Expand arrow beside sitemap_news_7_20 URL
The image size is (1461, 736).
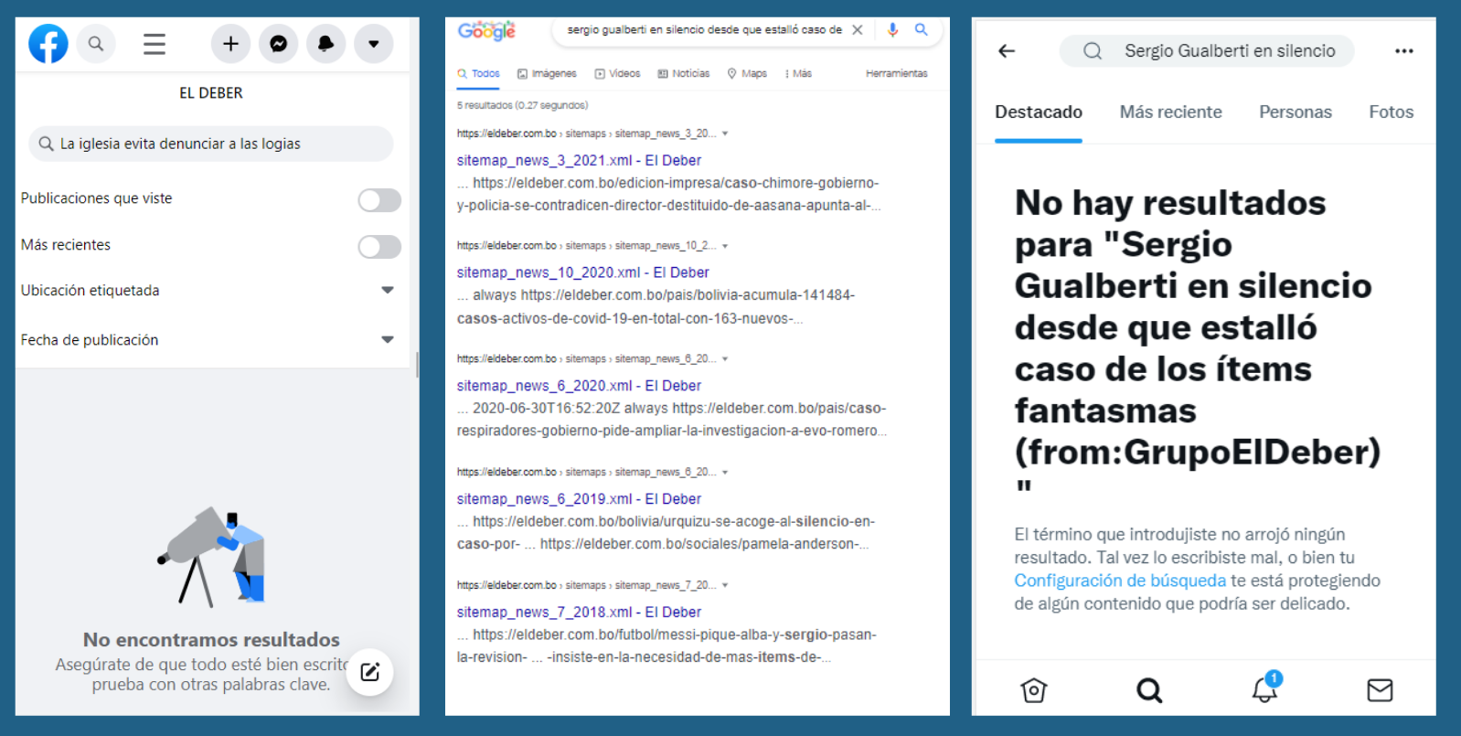[x=725, y=585]
